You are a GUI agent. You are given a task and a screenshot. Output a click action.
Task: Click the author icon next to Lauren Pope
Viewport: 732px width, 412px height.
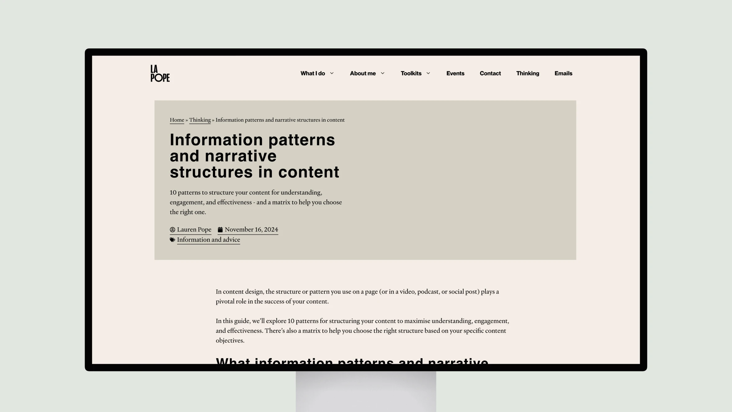(x=172, y=229)
